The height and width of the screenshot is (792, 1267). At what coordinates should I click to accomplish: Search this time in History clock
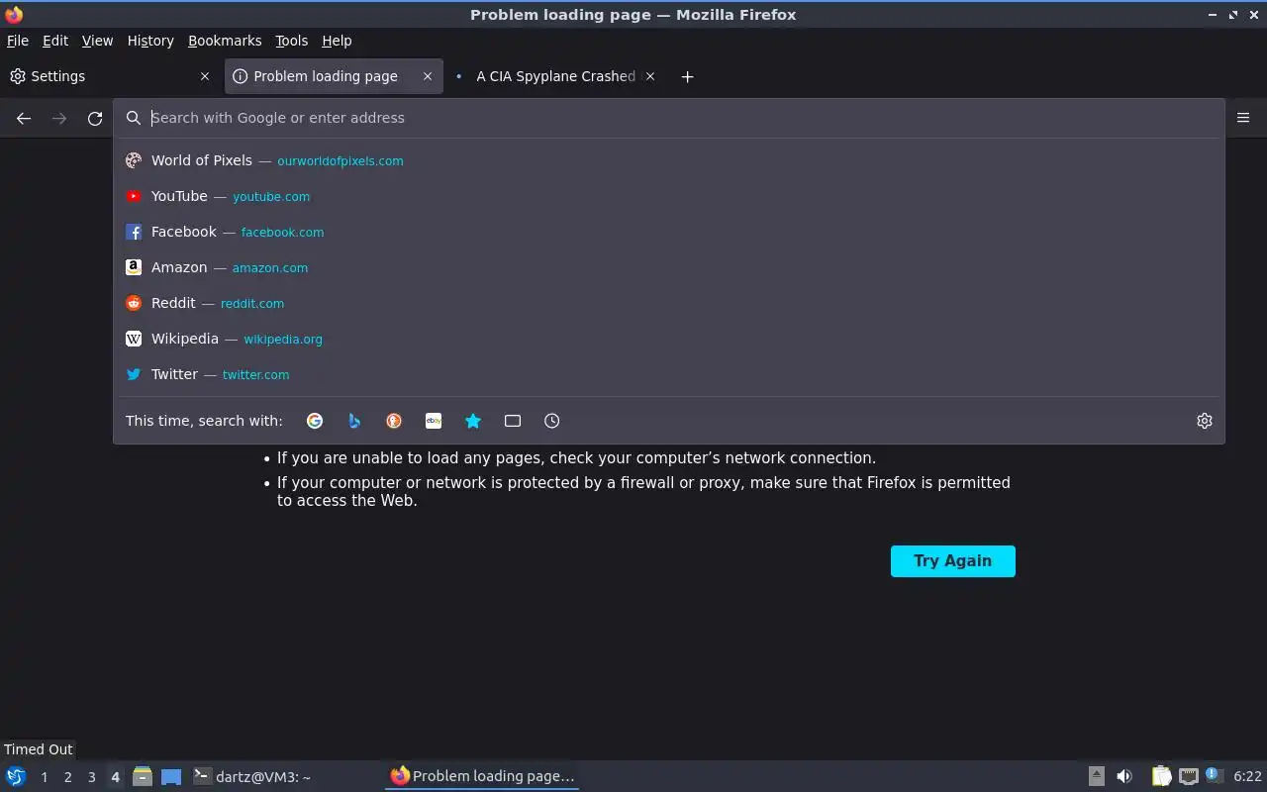pyautogui.click(x=552, y=421)
